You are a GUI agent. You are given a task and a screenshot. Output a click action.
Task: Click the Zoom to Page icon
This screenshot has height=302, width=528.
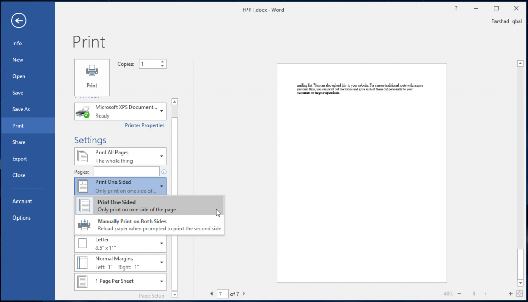[x=520, y=293]
